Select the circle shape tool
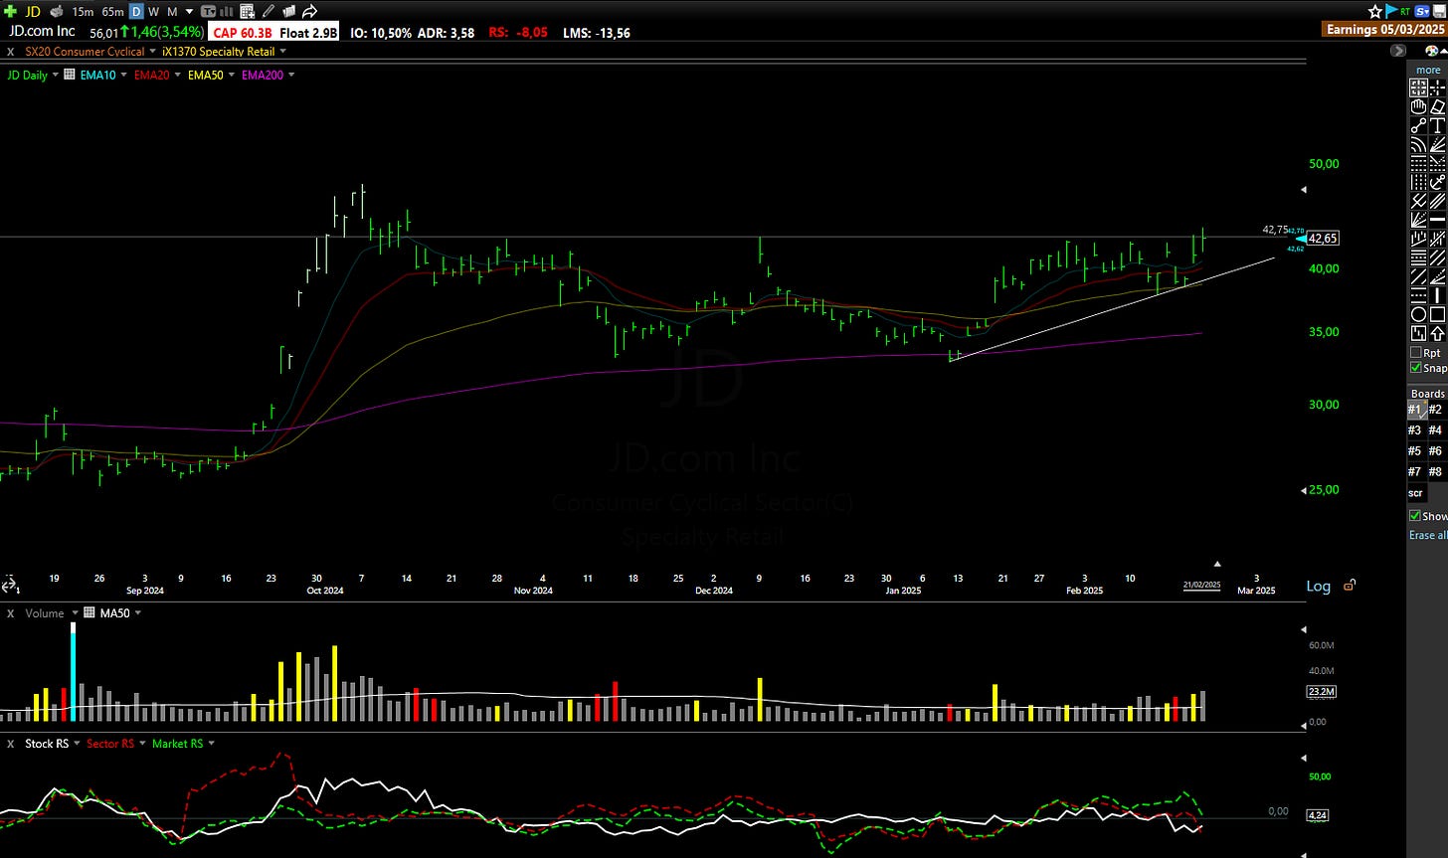This screenshot has width=1448, height=858. [1419, 314]
